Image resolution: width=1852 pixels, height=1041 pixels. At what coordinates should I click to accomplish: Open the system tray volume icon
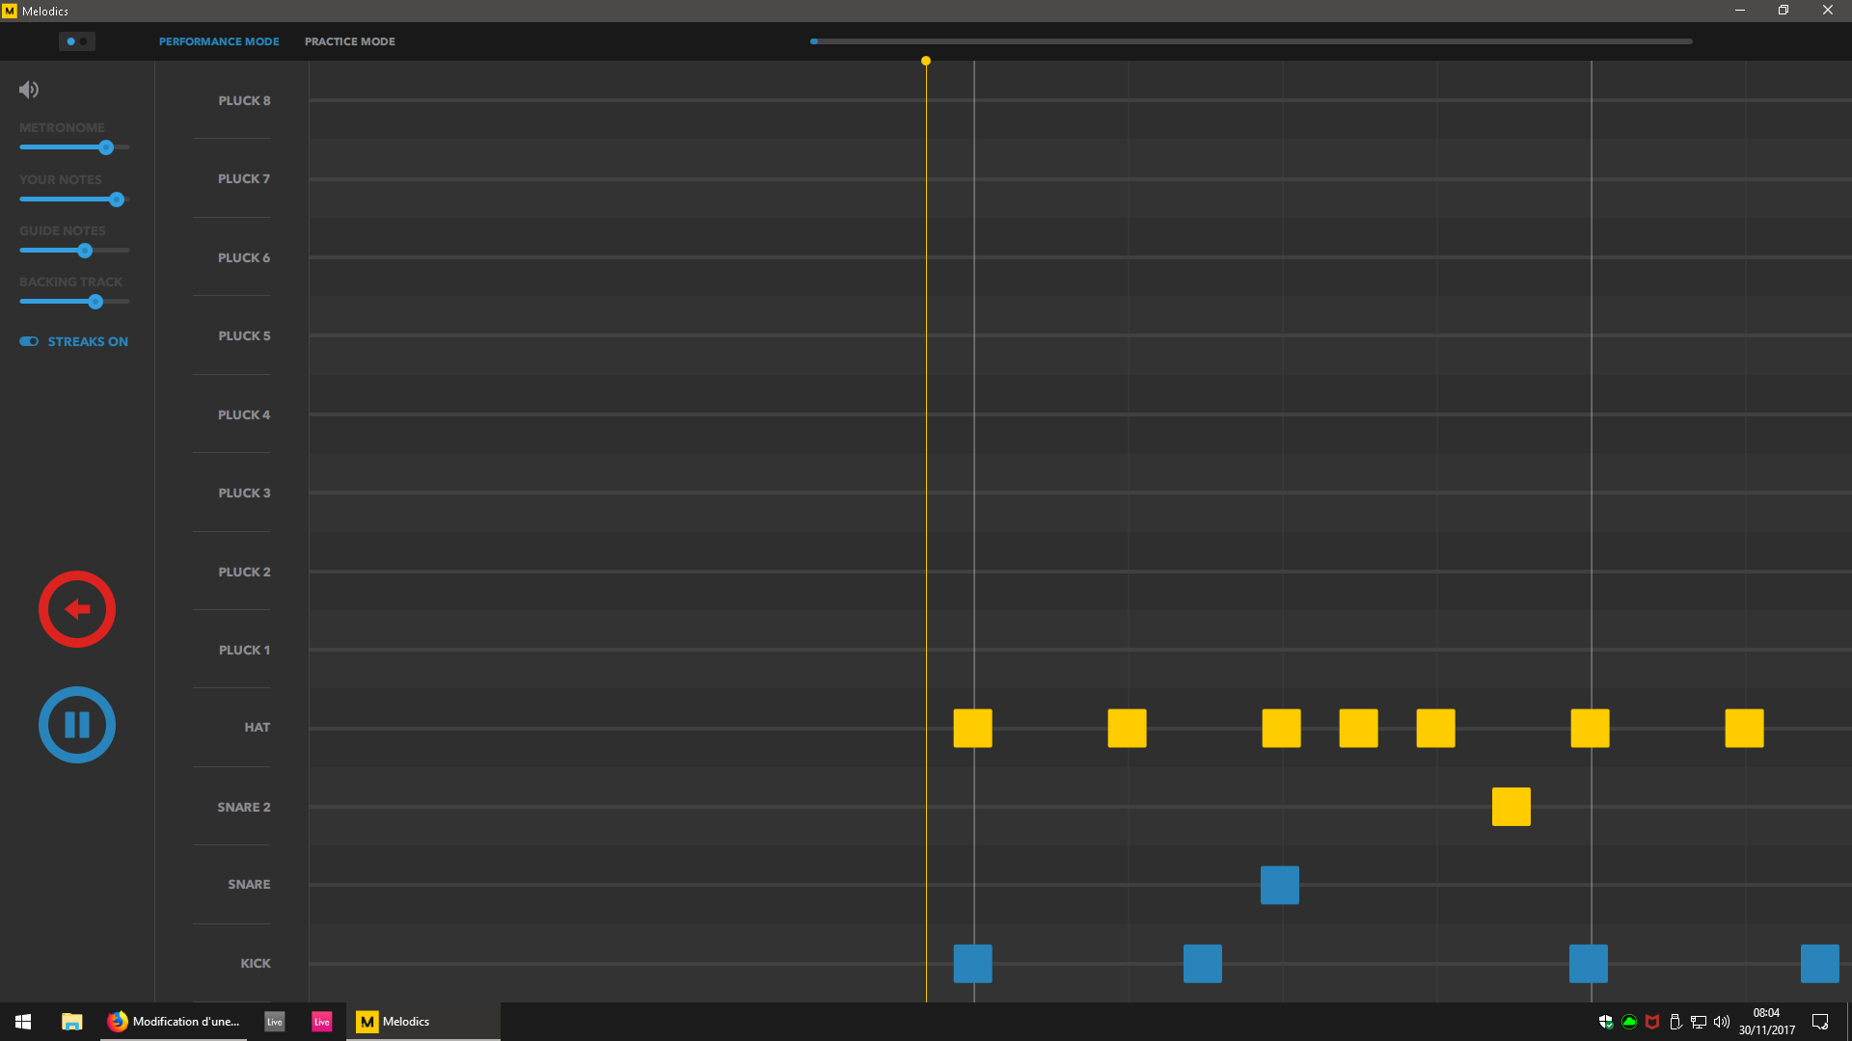coord(1722,1022)
